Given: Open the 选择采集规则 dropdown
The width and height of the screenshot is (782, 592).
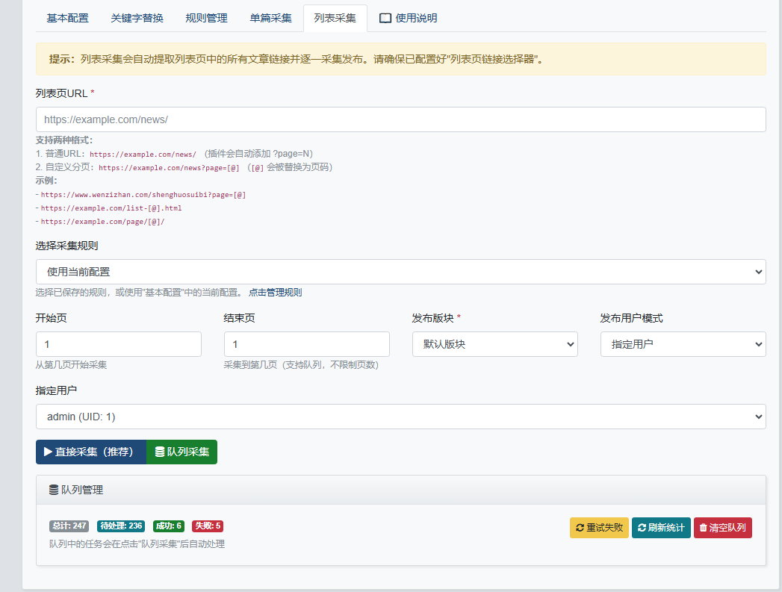Looking at the screenshot, I should (x=400, y=272).
